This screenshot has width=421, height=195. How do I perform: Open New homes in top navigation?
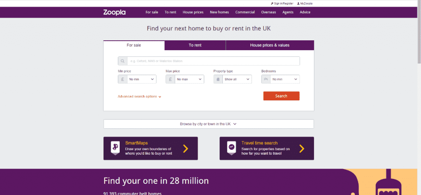coord(220,12)
